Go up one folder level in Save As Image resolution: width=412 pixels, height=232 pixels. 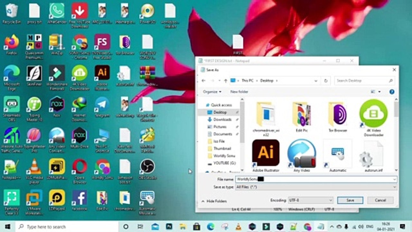point(226,81)
